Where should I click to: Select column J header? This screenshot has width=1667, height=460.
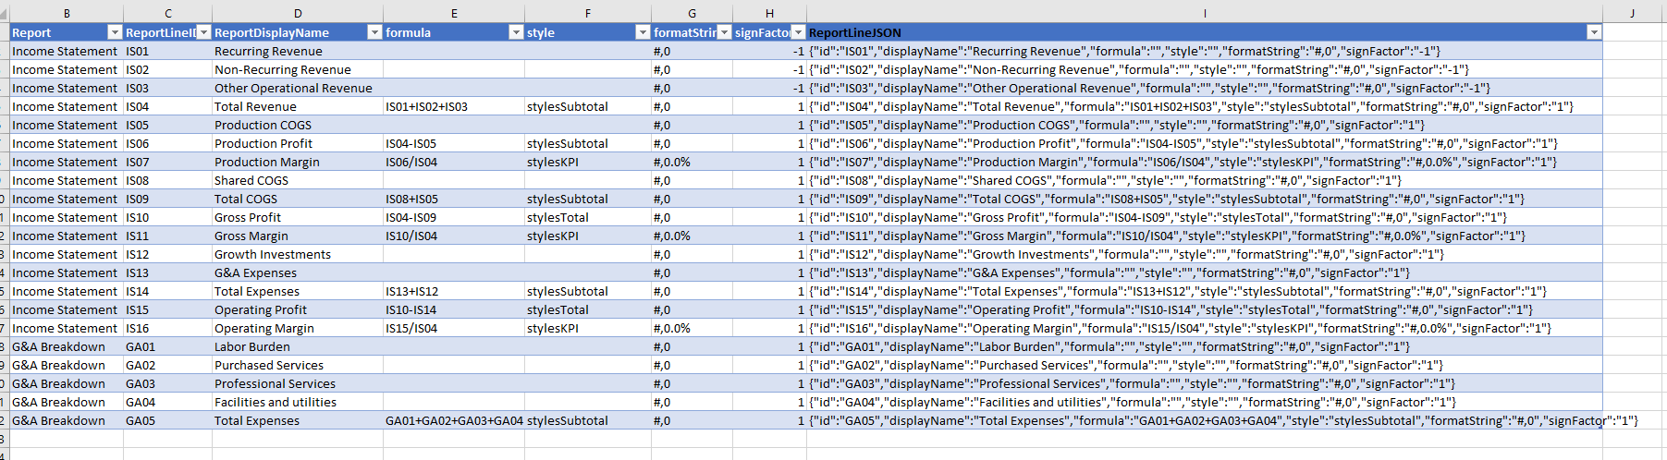click(x=1633, y=13)
